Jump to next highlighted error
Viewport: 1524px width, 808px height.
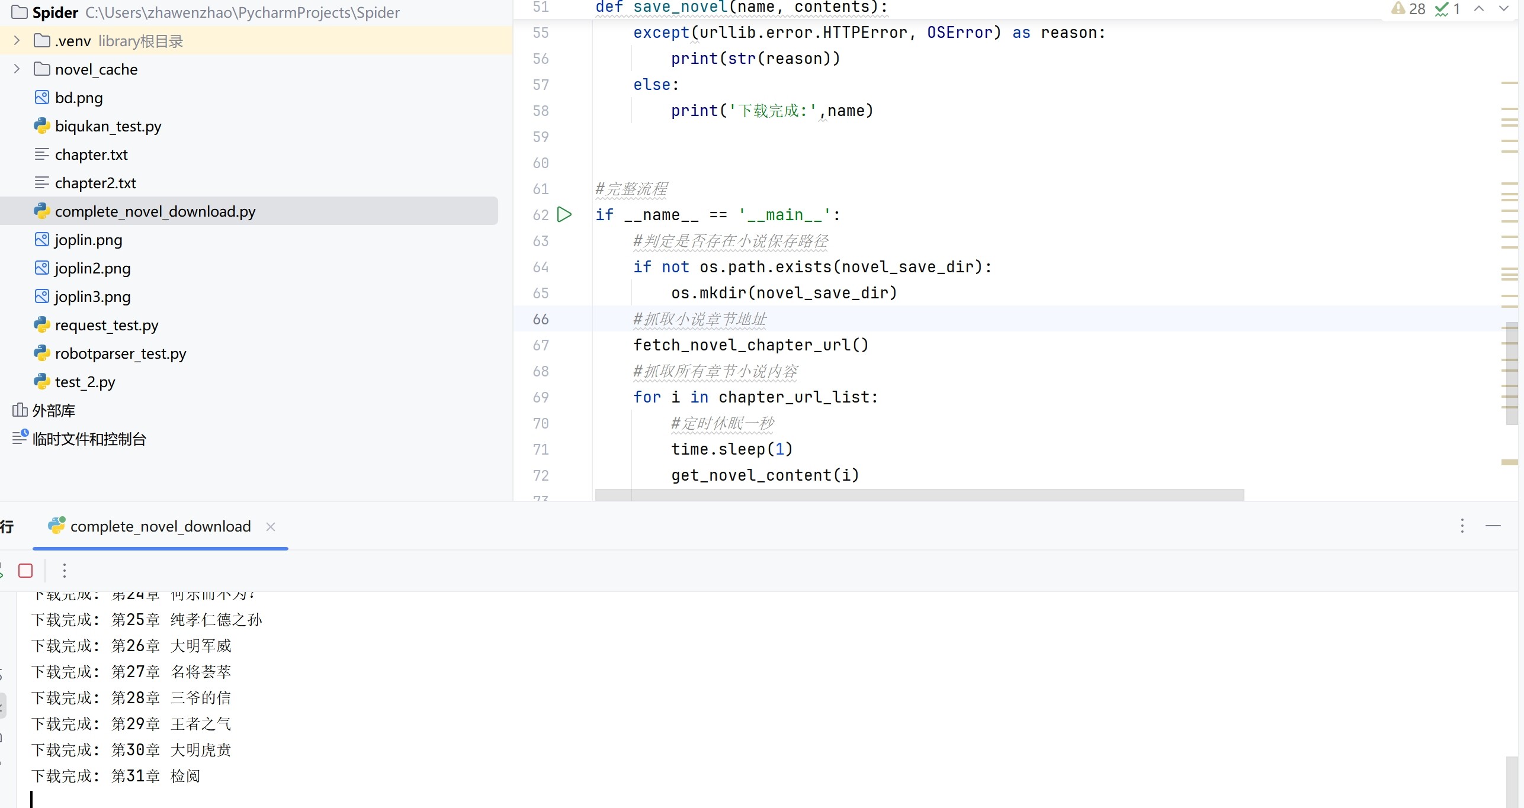click(1504, 8)
